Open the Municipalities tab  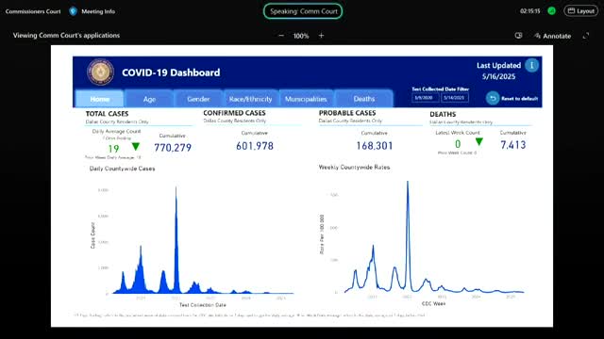click(x=306, y=99)
